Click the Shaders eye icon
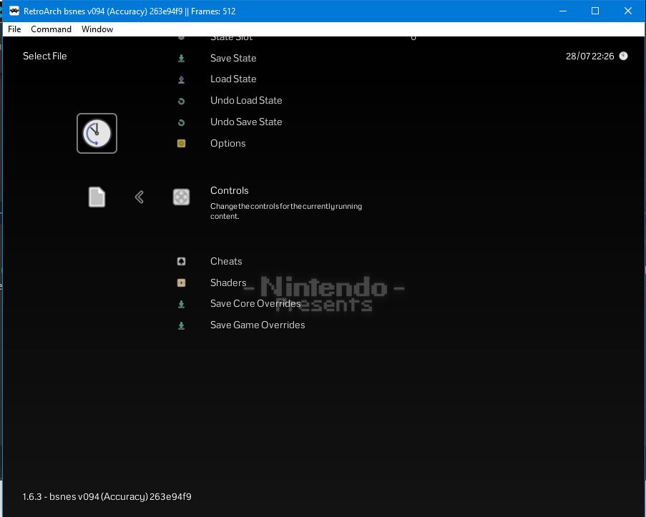The width and height of the screenshot is (646, 517). [181, 282]
